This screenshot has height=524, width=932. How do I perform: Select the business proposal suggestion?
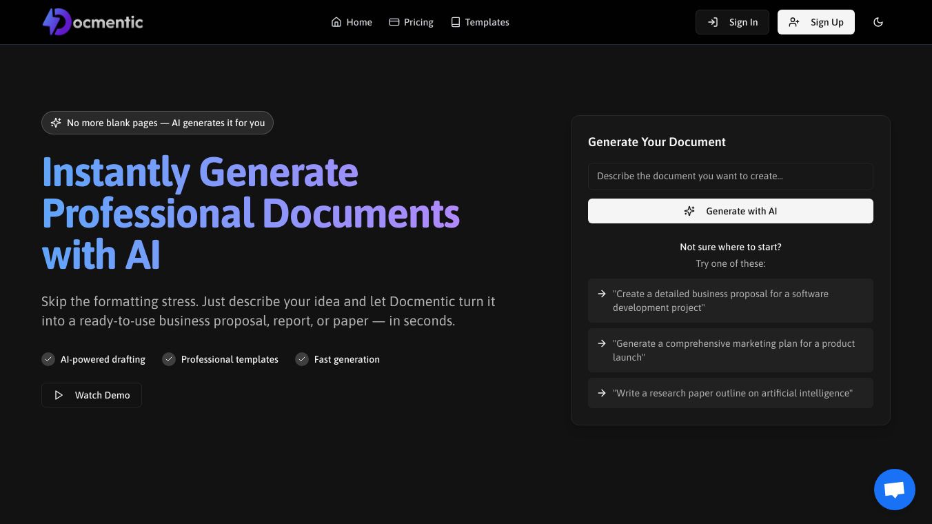731,301
